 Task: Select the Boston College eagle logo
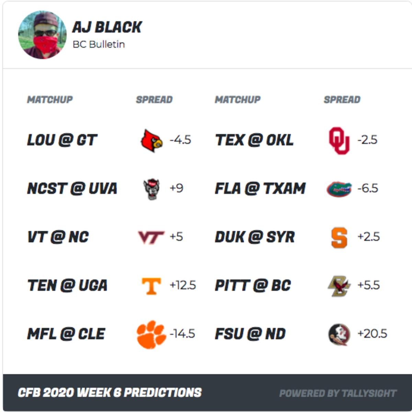click(x=339, y=286)
